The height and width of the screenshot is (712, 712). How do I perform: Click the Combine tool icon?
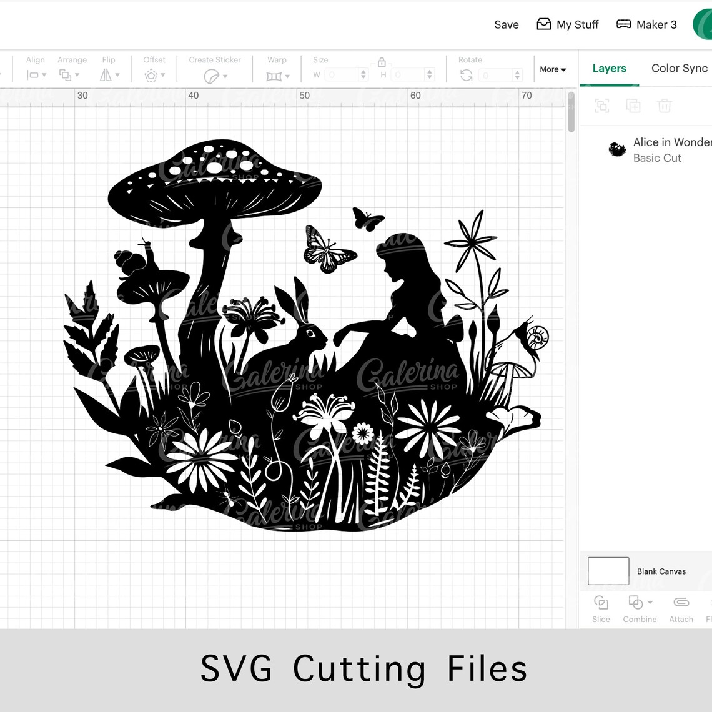coord(635,602)
